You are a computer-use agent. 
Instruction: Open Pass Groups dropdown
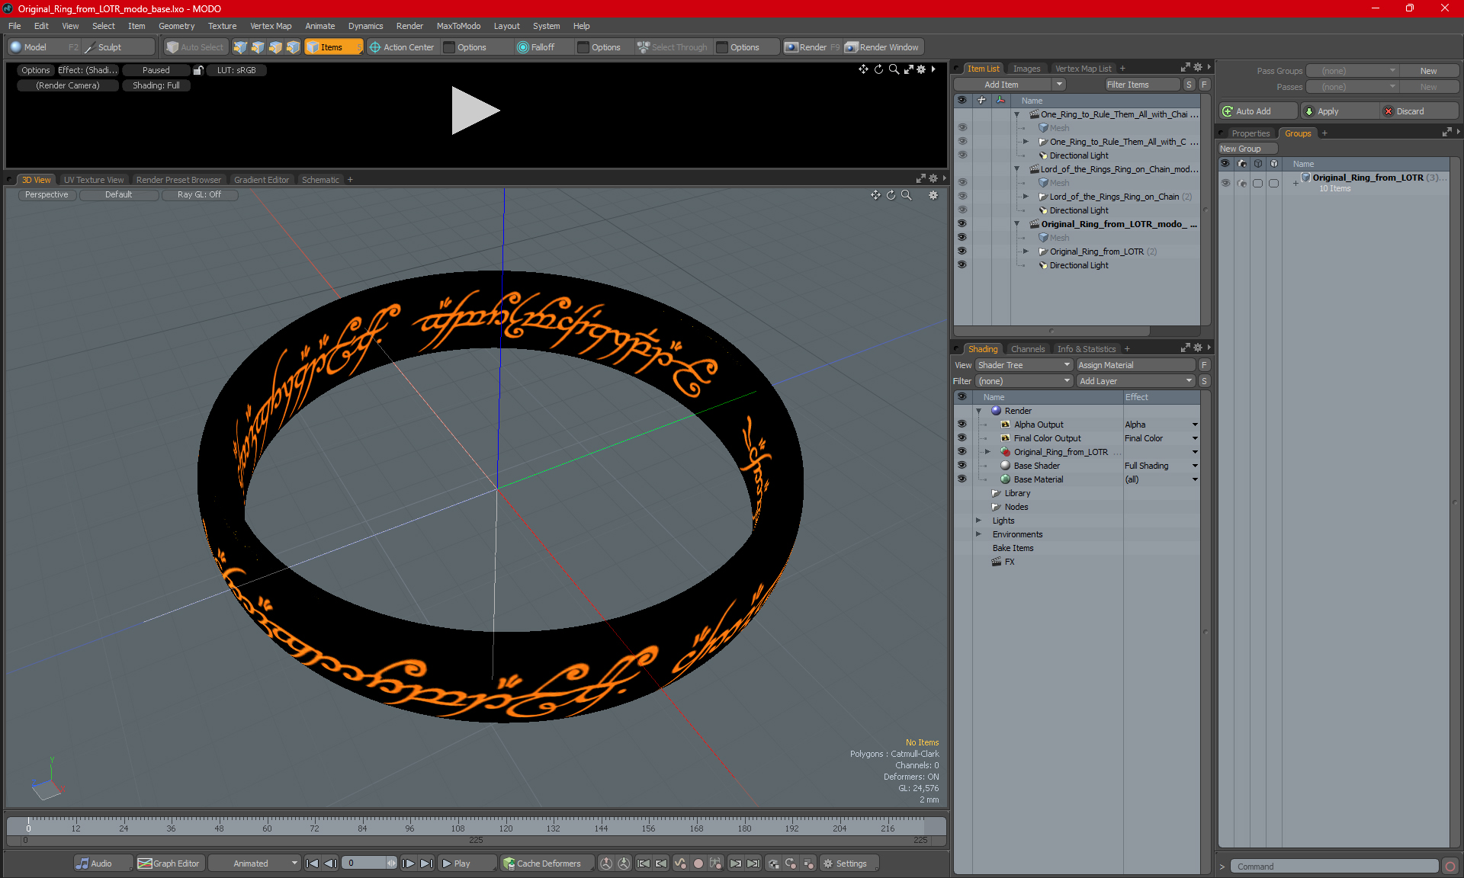click(1352, 71)
